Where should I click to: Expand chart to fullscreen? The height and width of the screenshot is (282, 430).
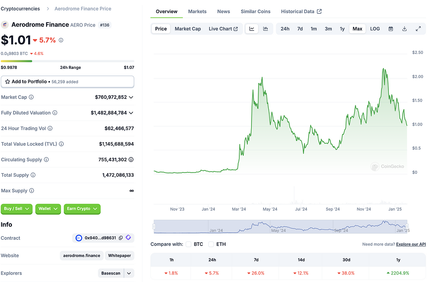(418, 29)
